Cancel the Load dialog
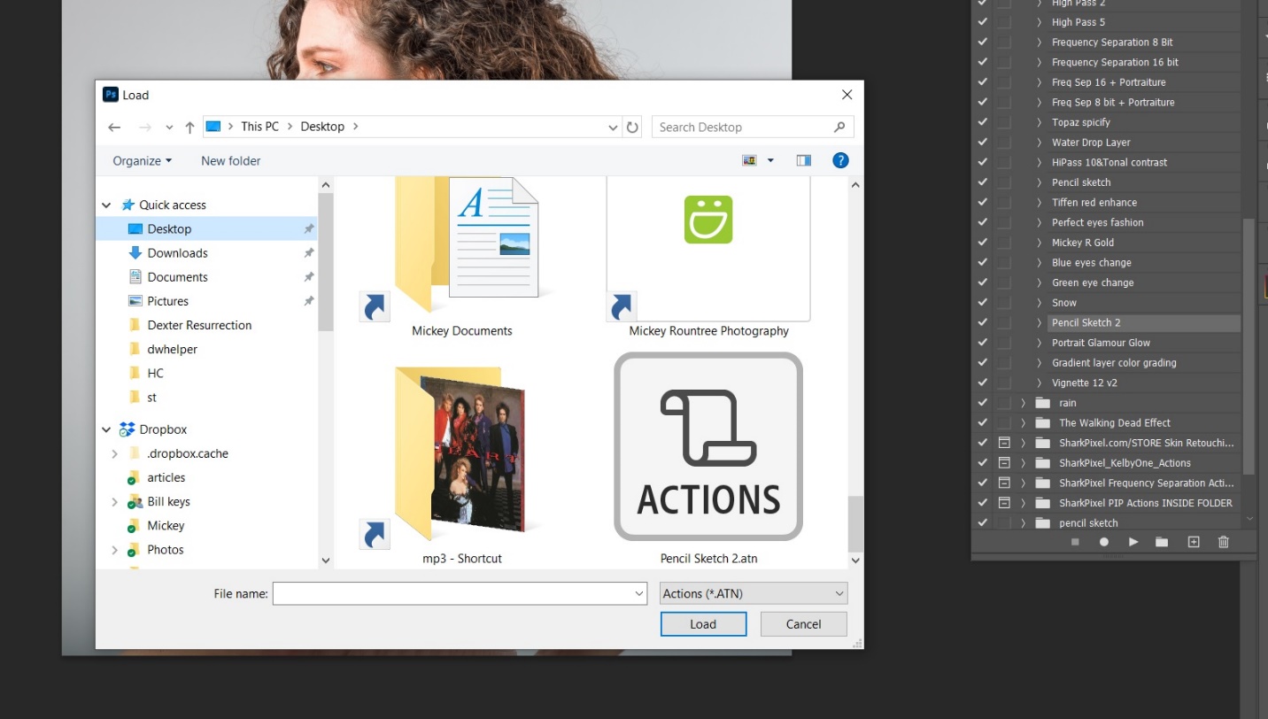Screen dimensions: 1268x719 click(x=802, y=623)
